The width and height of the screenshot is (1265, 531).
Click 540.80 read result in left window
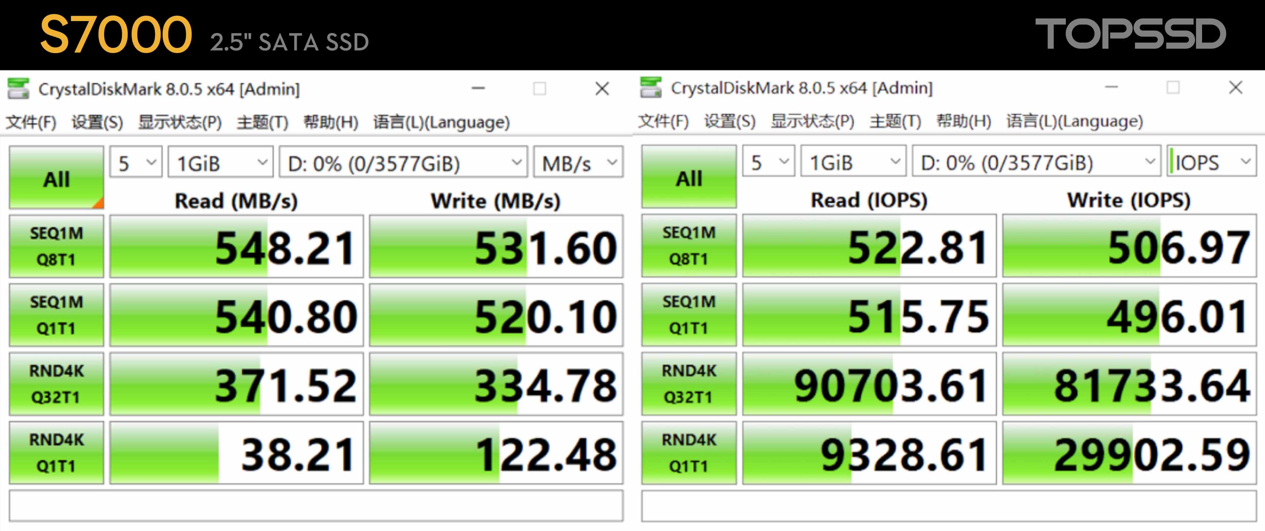click(237, 315)
